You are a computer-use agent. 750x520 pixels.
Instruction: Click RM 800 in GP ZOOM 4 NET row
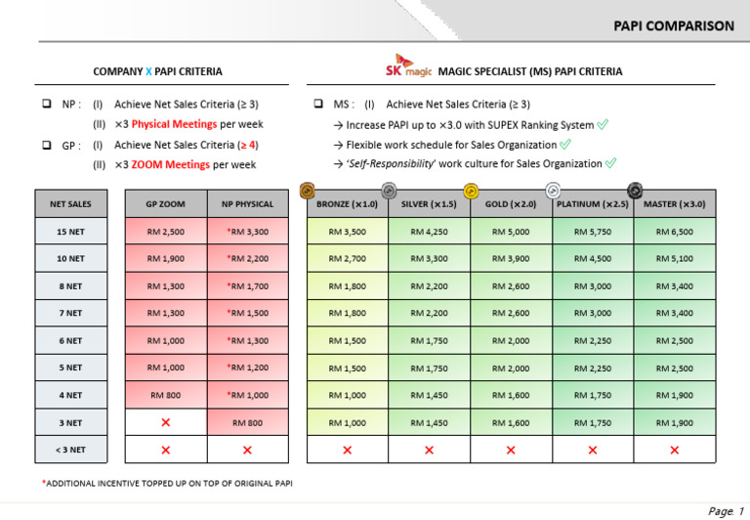tap(165, 395)
